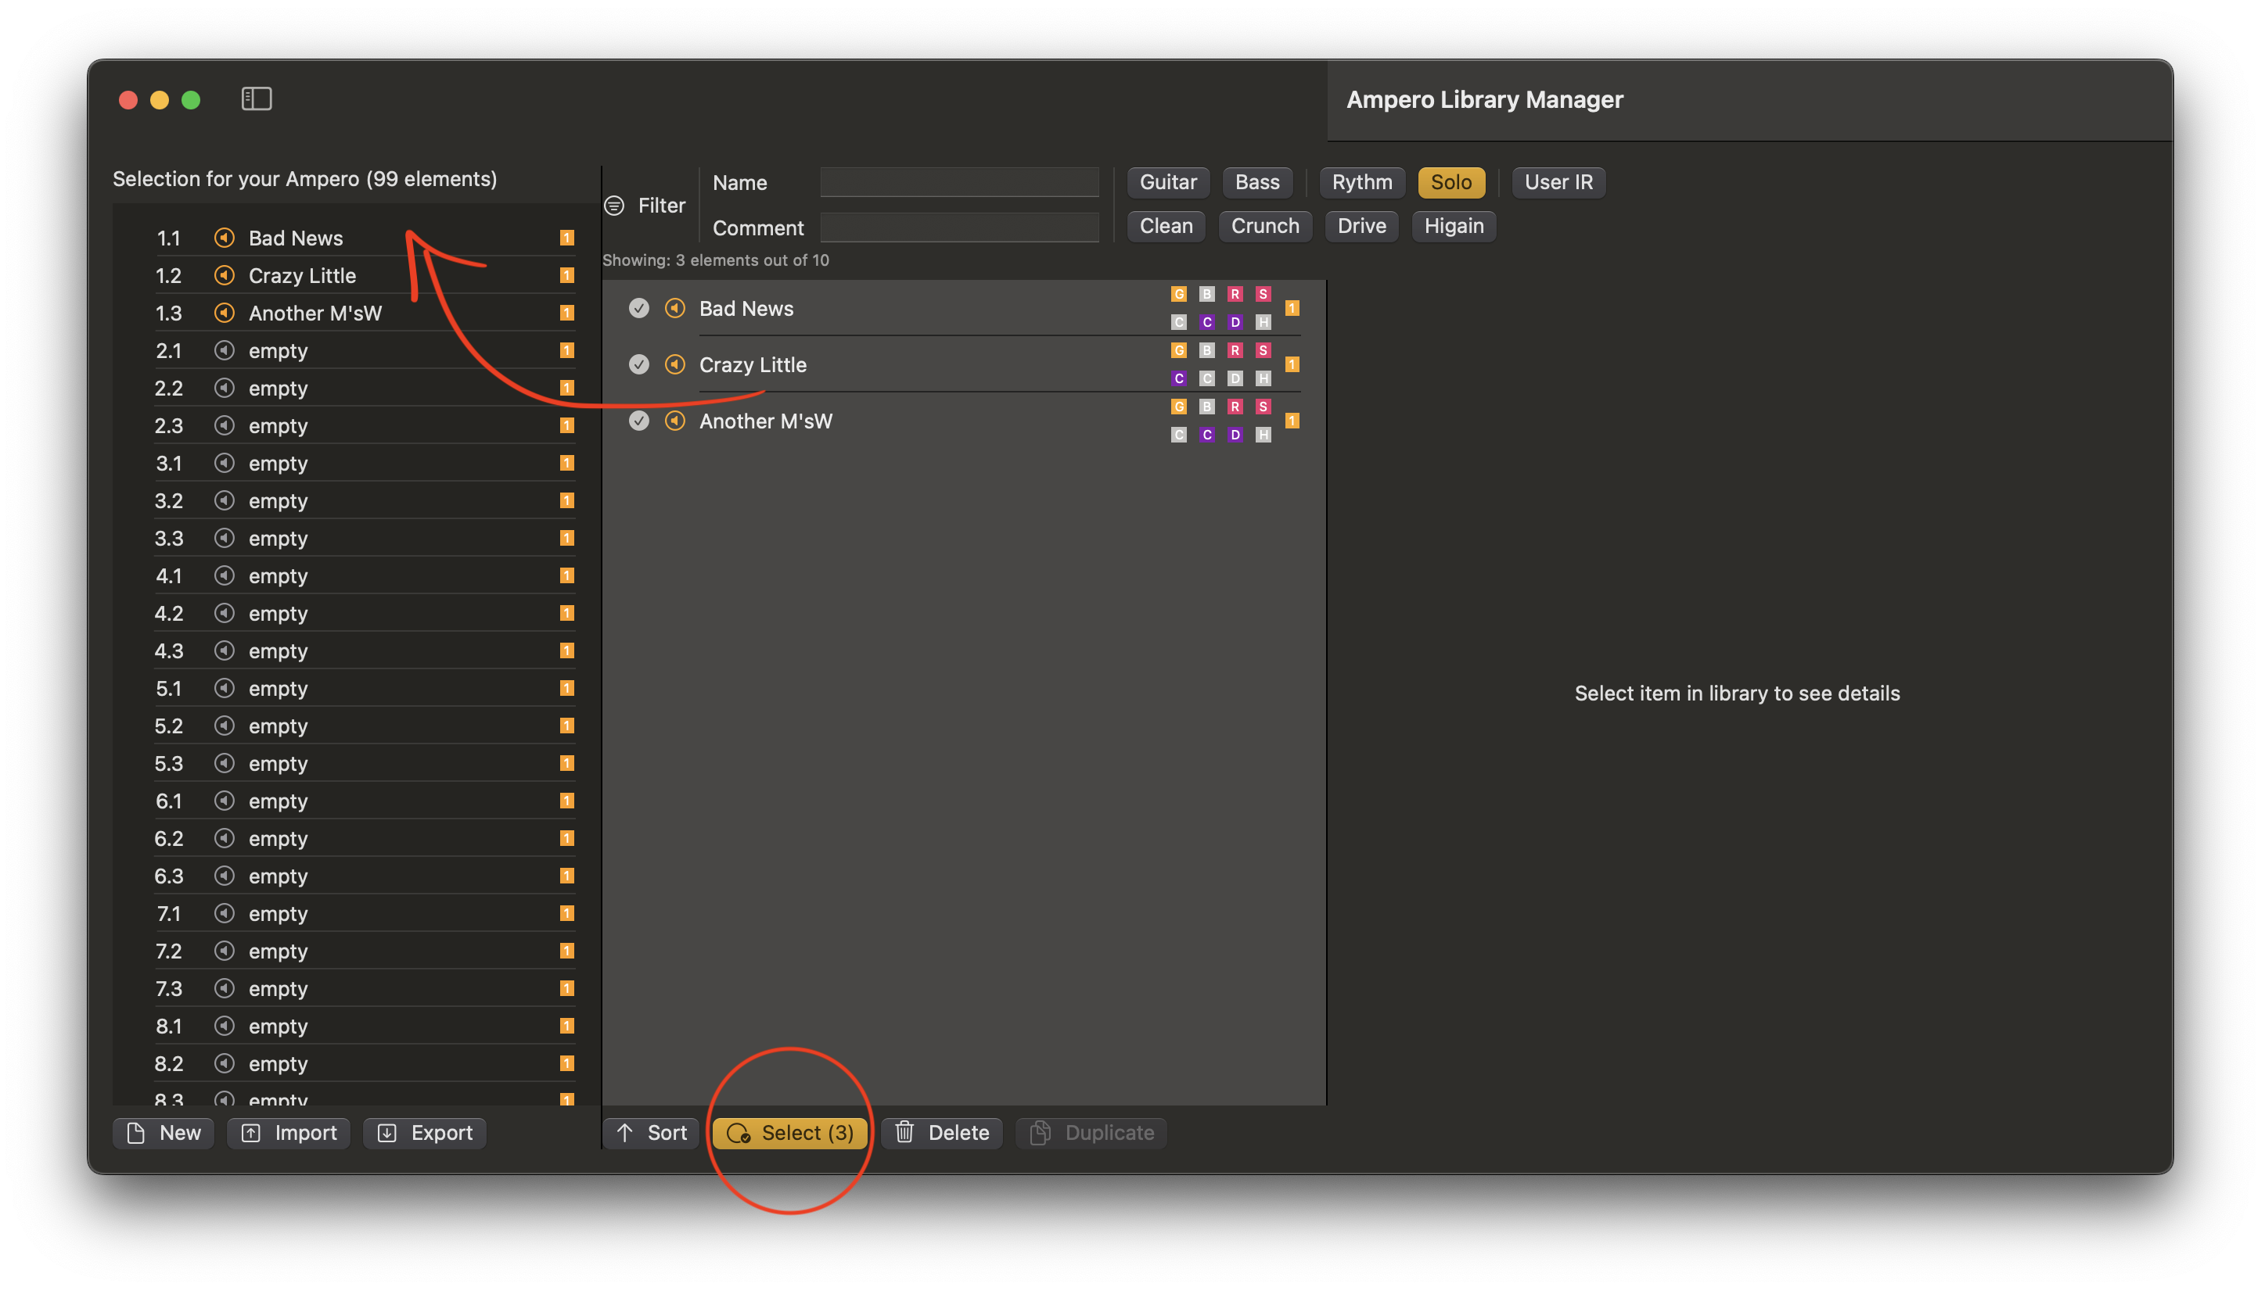Screen dimensions: 2261x1290
Task: Uncheck the Bad News library checkmark
Action: (x=638, y=308)
